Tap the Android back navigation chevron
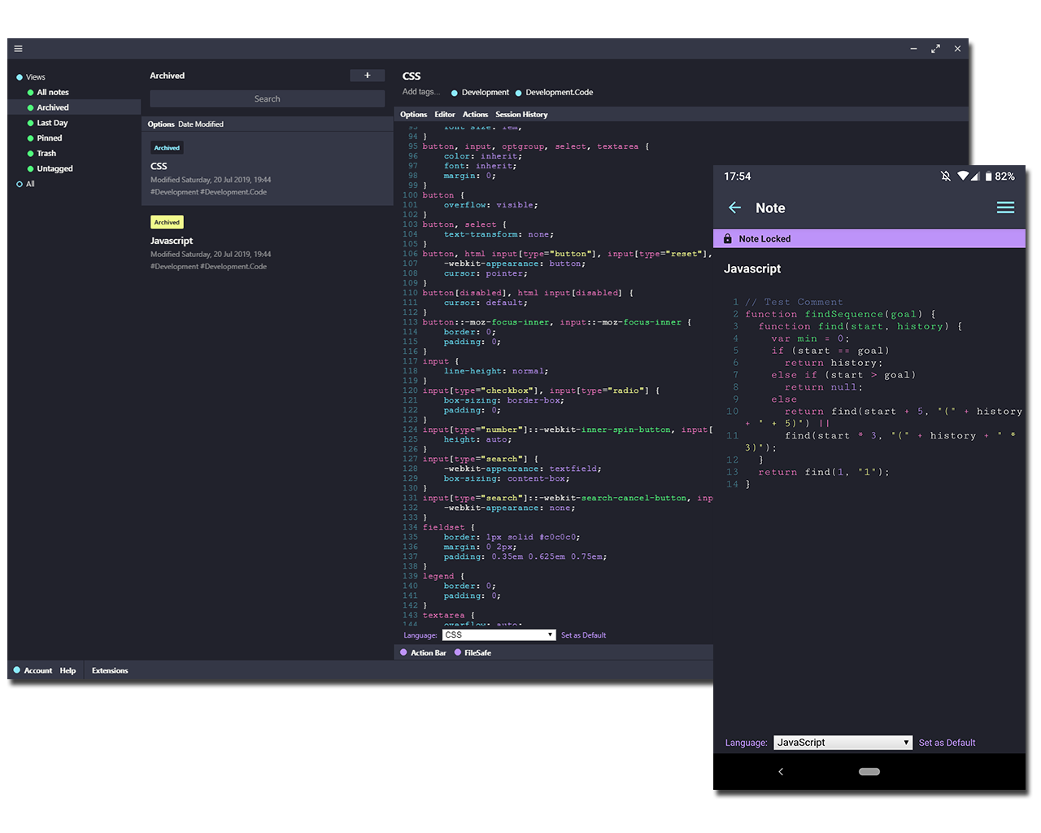Screen dimensions: 1041x833 coord(781,771)
